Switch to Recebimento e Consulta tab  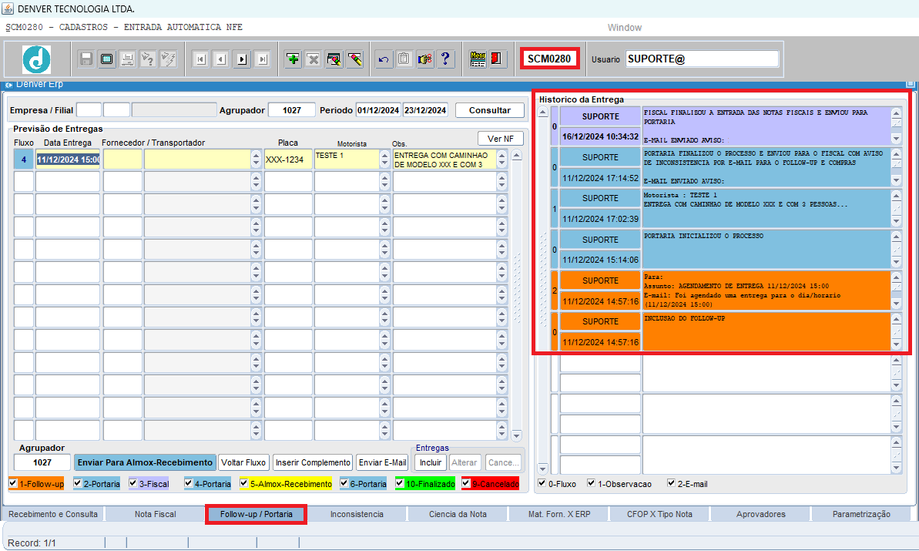[52, 514]
